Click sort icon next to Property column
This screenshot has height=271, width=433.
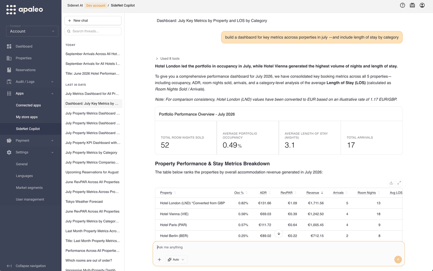coord(175,193)
